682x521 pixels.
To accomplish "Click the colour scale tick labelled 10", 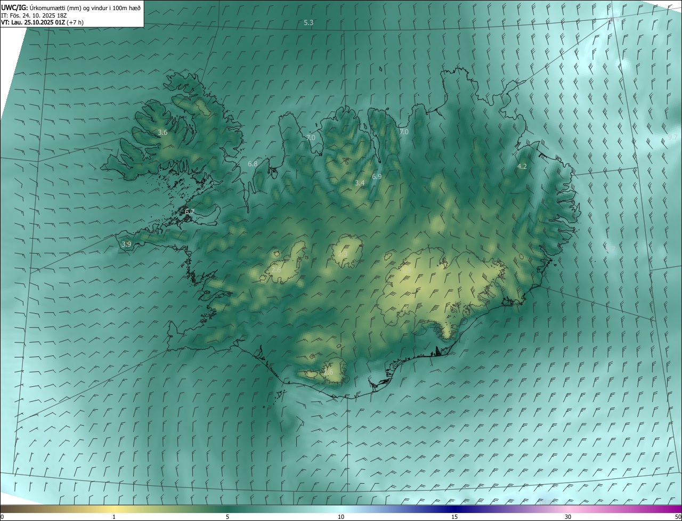I will (x=341, y=517).
